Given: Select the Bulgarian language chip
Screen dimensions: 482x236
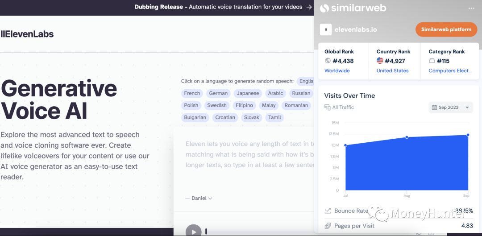Looking at the screenshot, I should pos(195,117).
